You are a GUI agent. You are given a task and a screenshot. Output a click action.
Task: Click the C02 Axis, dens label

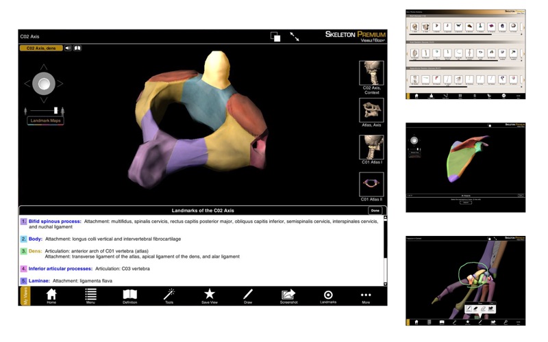pos(41,48)
